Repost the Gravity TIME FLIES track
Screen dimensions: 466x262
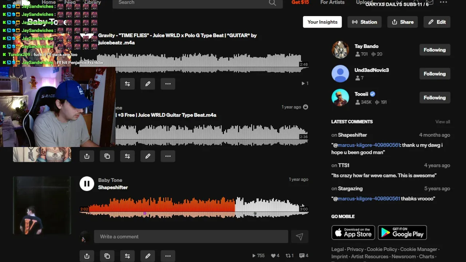(x=127, y=84)
